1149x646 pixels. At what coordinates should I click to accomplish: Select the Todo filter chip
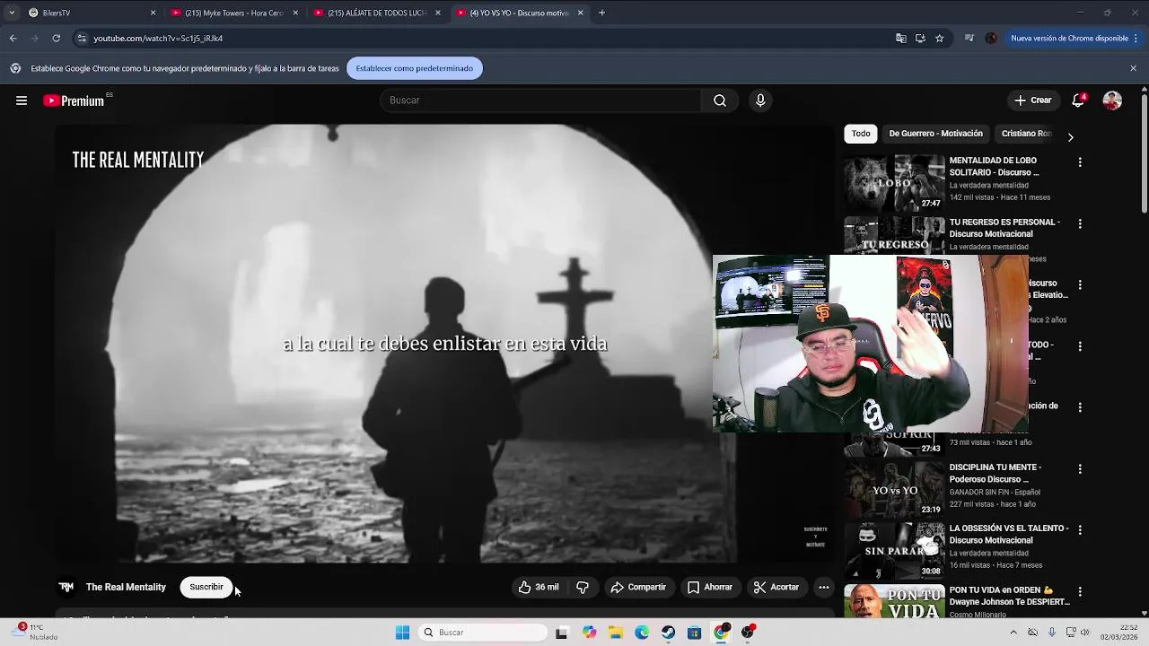861,134
